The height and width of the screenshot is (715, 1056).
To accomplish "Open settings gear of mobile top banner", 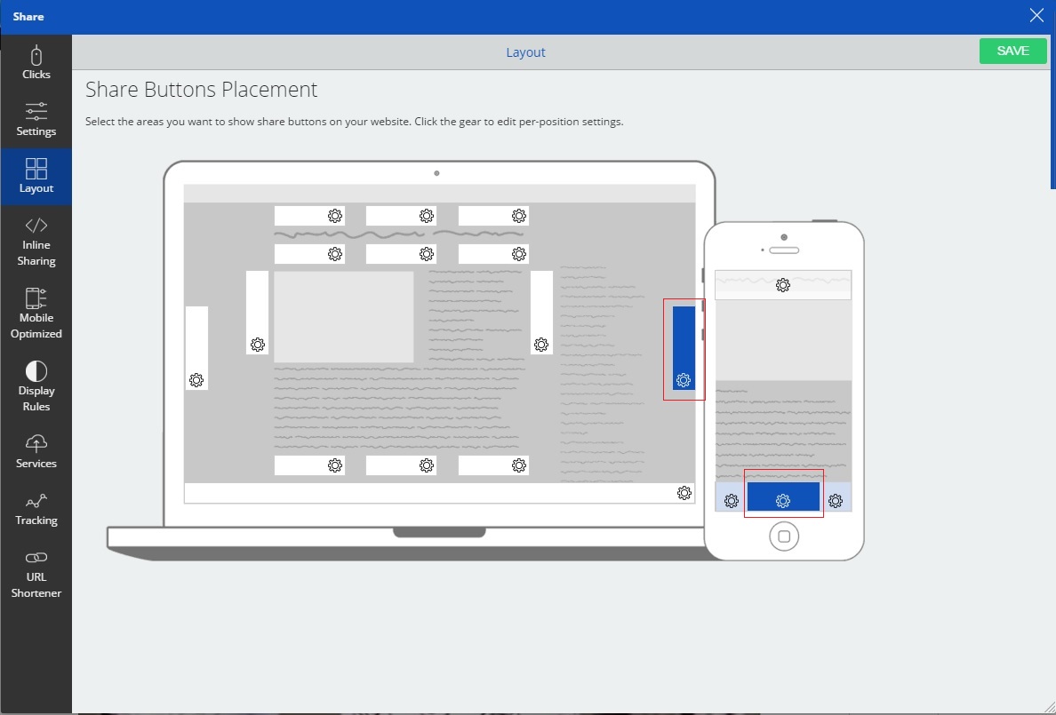I will [x=783, y=285].
